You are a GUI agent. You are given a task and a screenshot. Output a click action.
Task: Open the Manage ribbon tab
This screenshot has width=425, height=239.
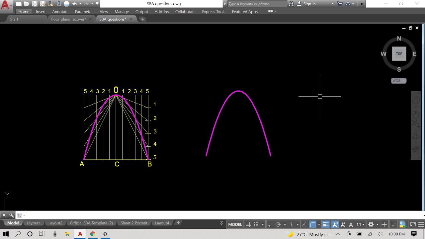point(122,12)
